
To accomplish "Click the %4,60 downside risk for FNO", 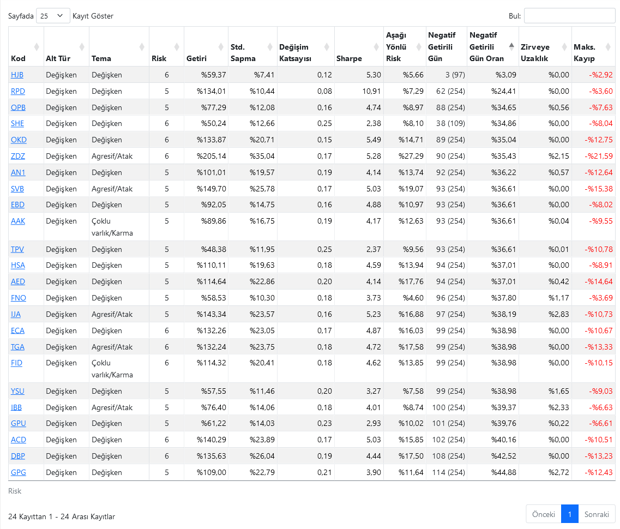I will [413, 298].
